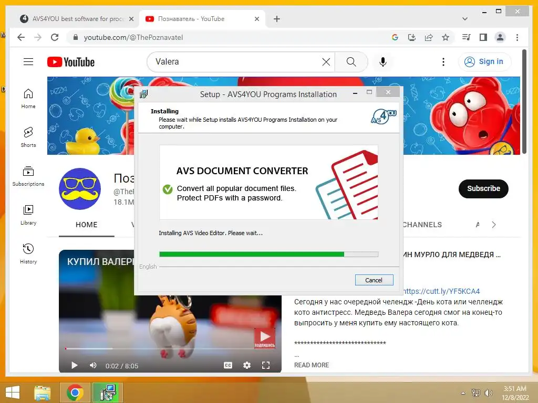Click the Google icon in address bar
The height and width of the screenshot is (403, 538).
(395, 37)
